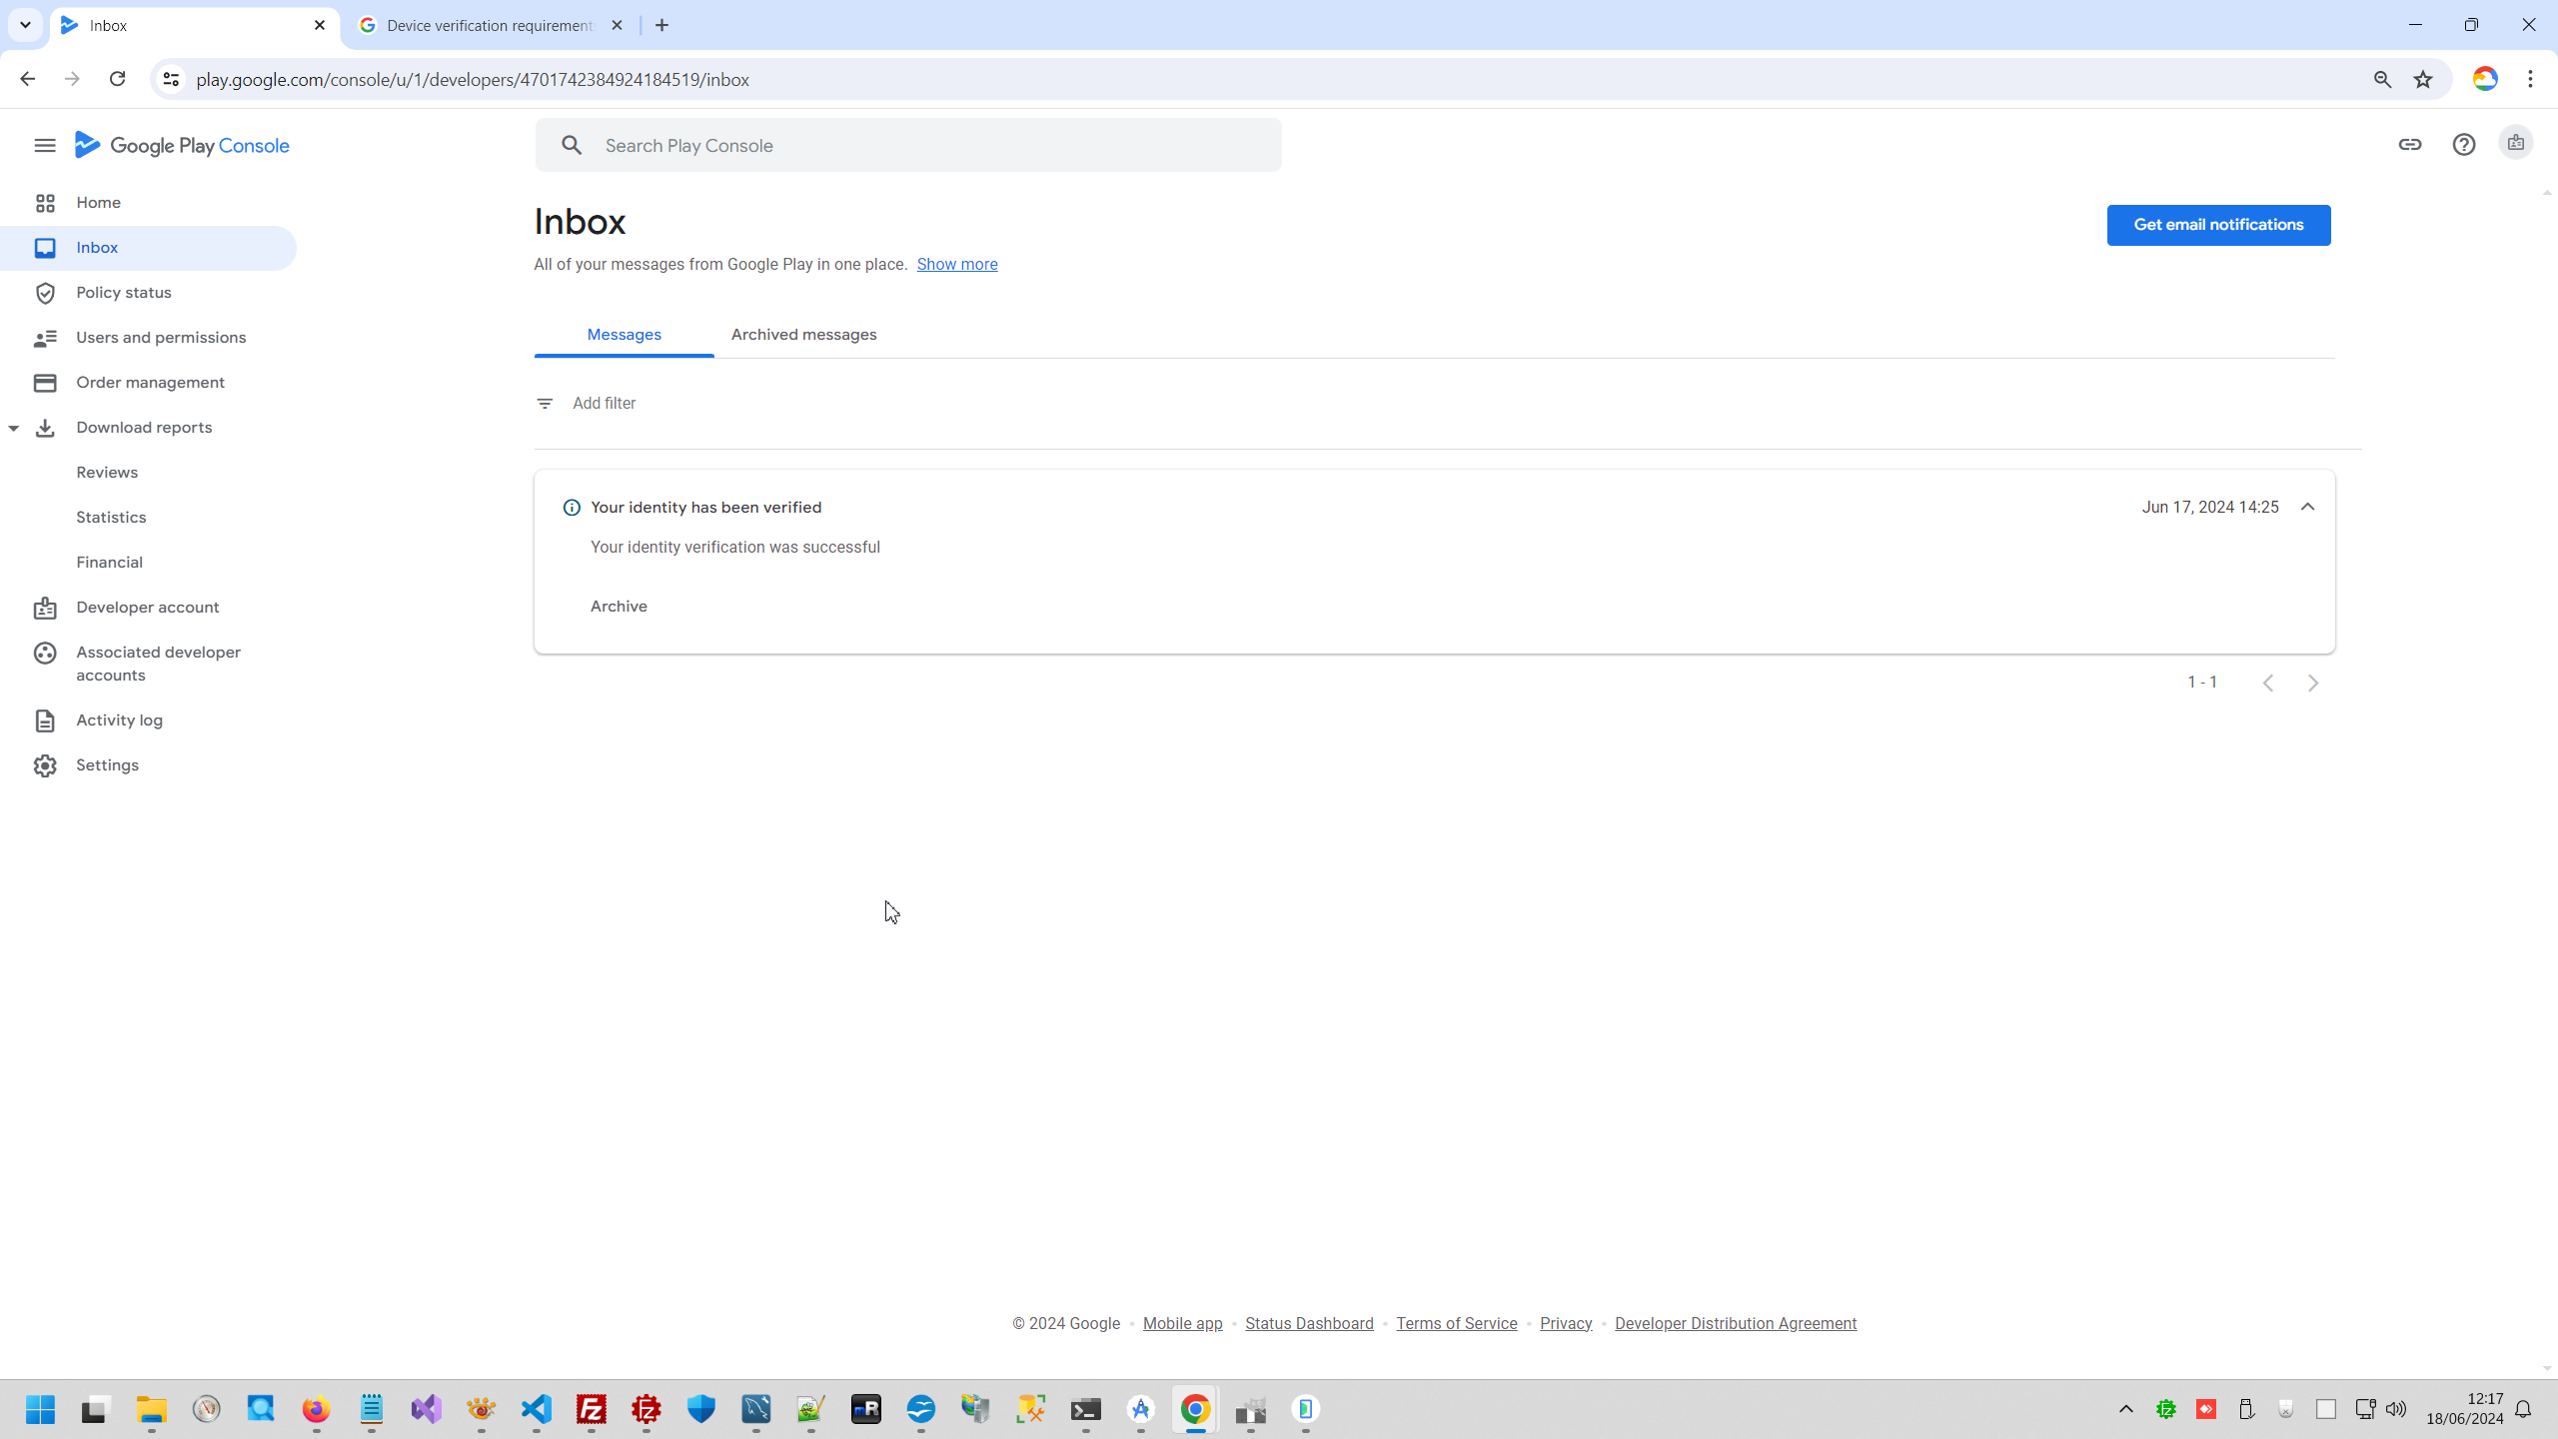Open the hamburger navigation menu icon

pos(44,146)
